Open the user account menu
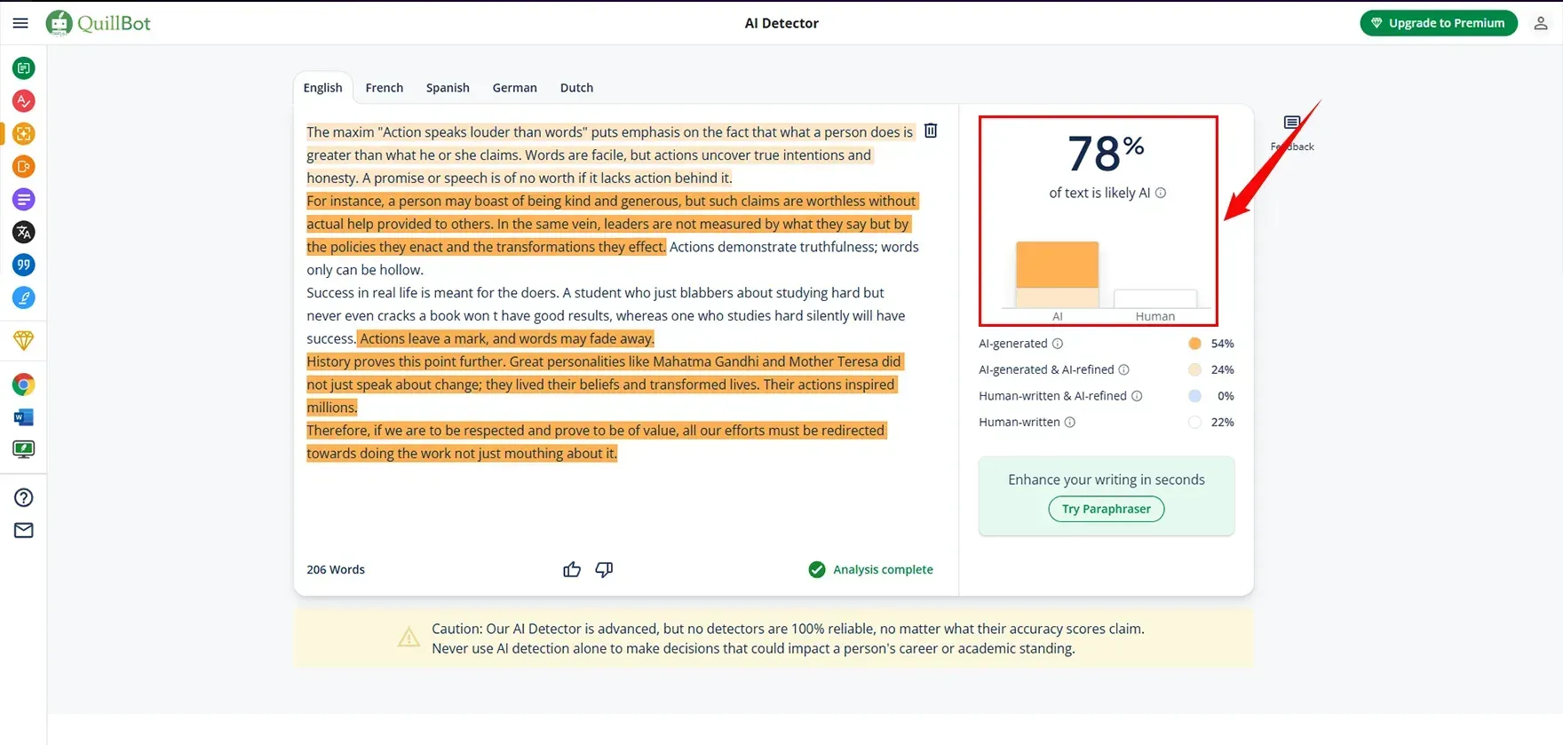 pos(1541,23)
